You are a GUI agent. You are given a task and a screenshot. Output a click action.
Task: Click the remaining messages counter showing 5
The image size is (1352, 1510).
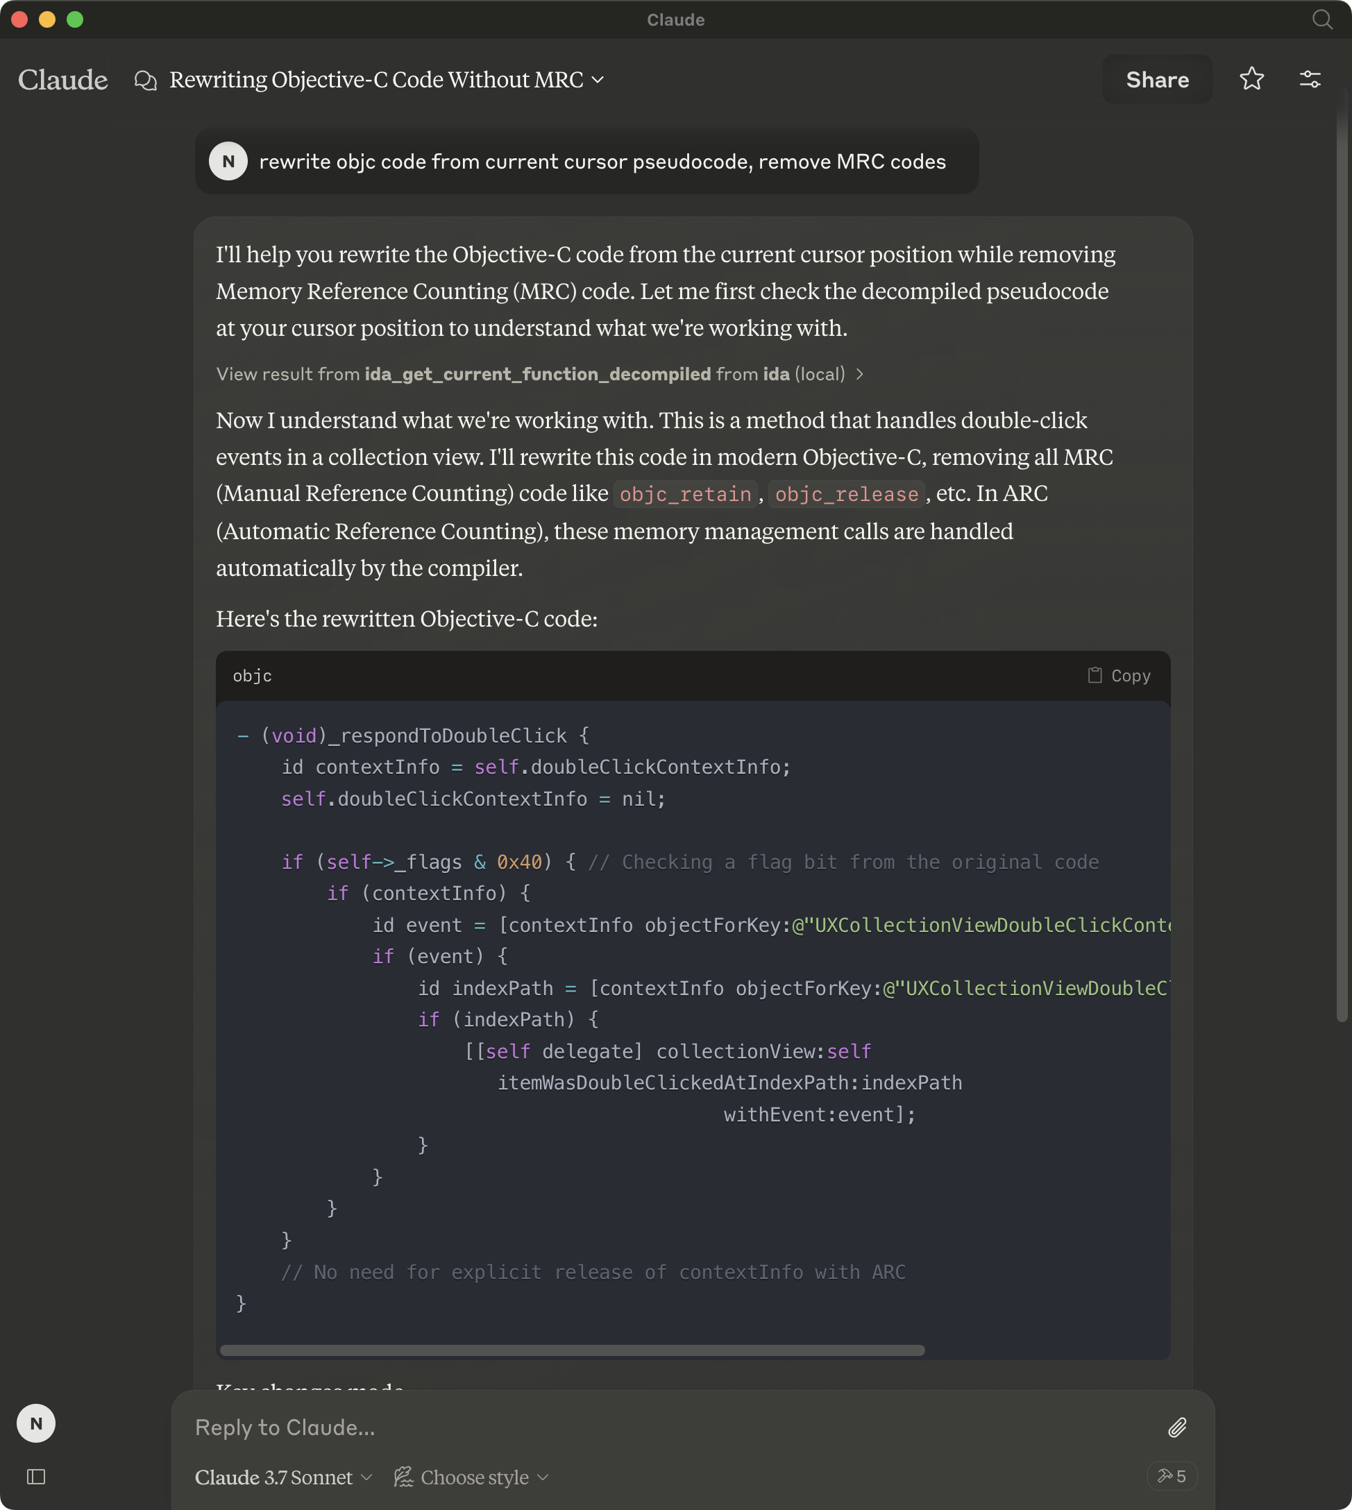point(1172,1477)
